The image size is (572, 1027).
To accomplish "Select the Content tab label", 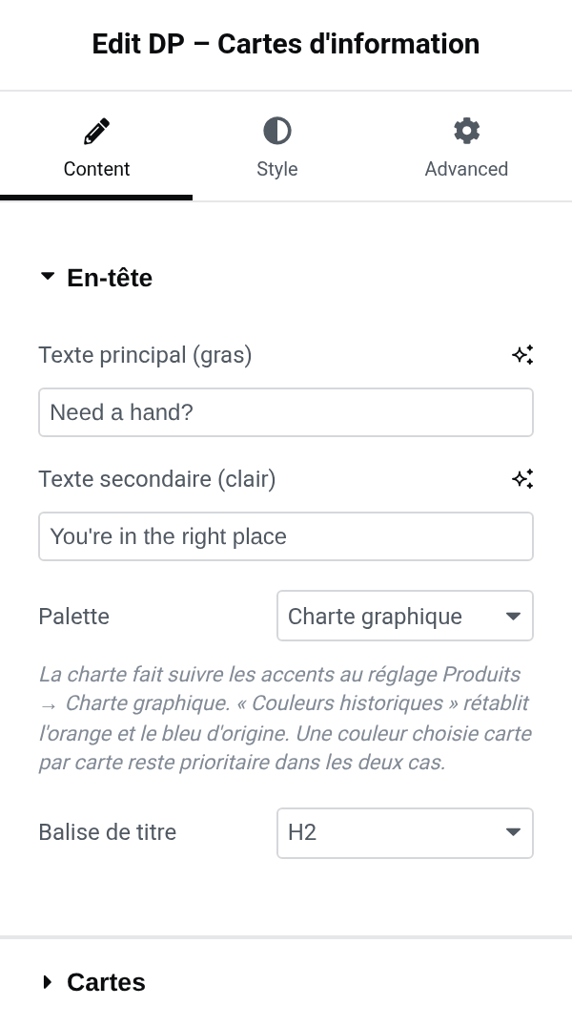I will 97,169.
